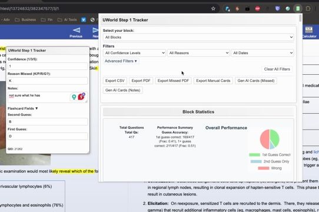Open the Calculator tool
Image resolution: width=319 pixels, height=212 pixels.
(309, 32)
